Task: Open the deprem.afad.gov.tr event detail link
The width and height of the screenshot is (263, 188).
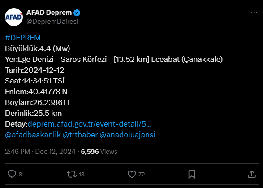Action: pos(90,124)
